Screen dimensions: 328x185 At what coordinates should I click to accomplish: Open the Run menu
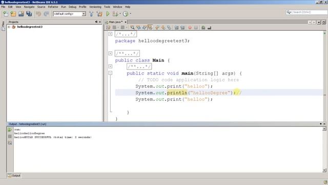click(x=64, y=7)
